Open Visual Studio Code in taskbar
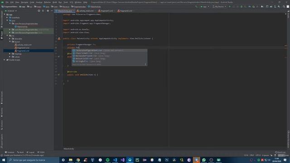Screen dimensions: 290x163 [x=115, y=160]
